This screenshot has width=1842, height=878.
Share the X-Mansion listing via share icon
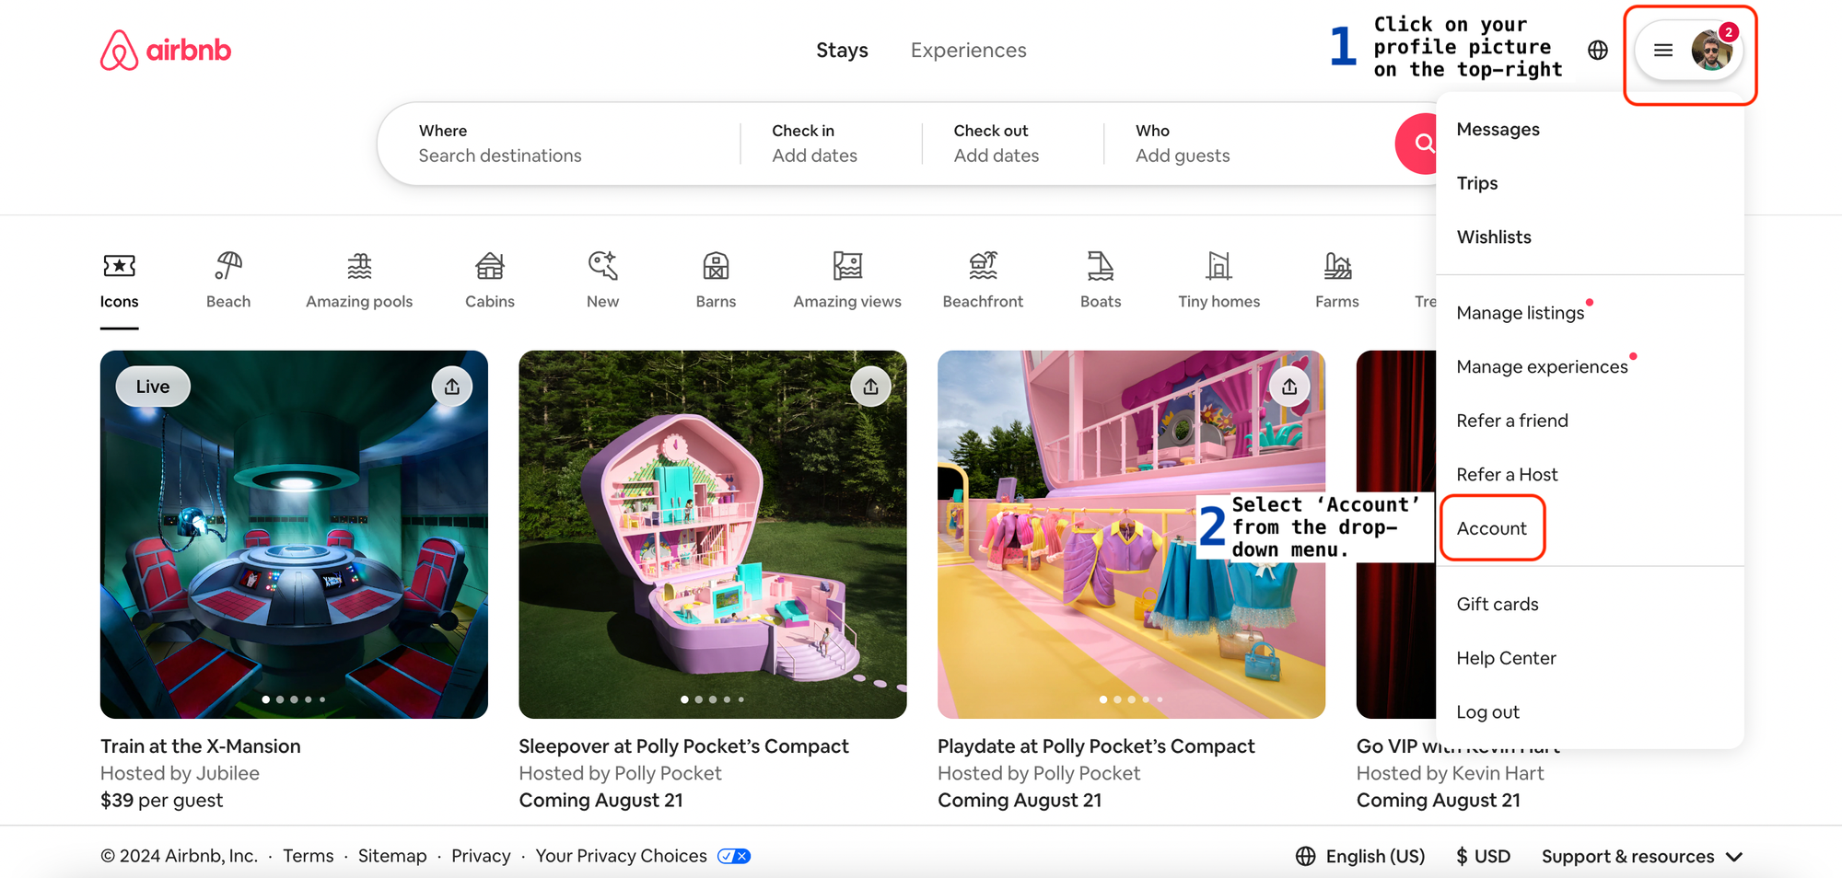(452, 387)
